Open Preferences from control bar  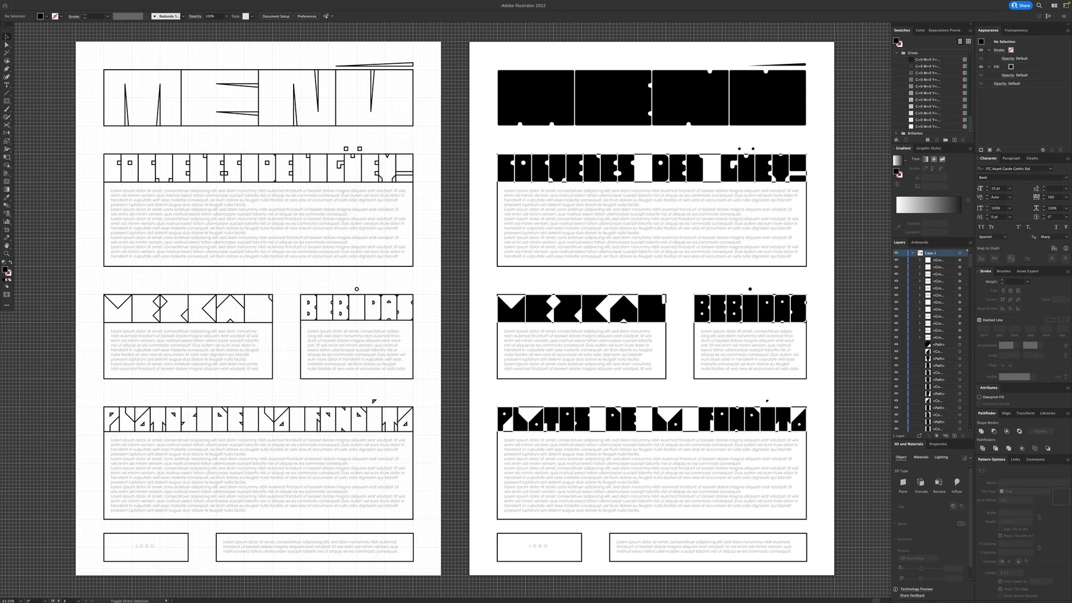307,16
